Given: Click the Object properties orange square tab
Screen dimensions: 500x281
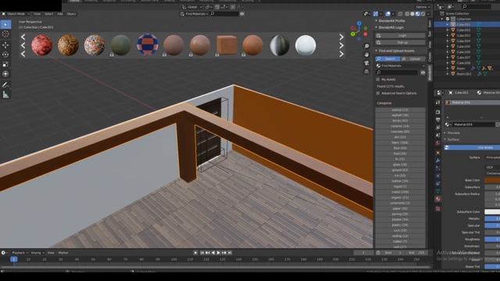Looking at the screenshot, I should (x=437, y=153).
